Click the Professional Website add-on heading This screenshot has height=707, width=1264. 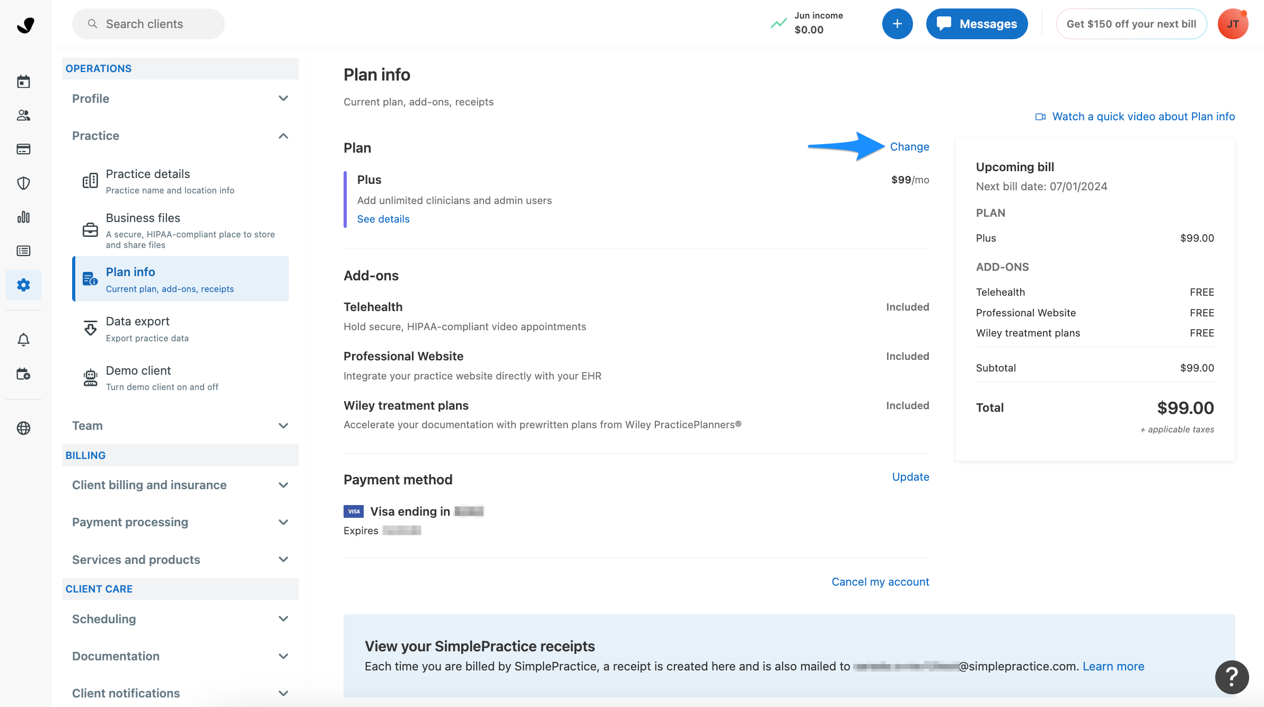coord(403,356)
